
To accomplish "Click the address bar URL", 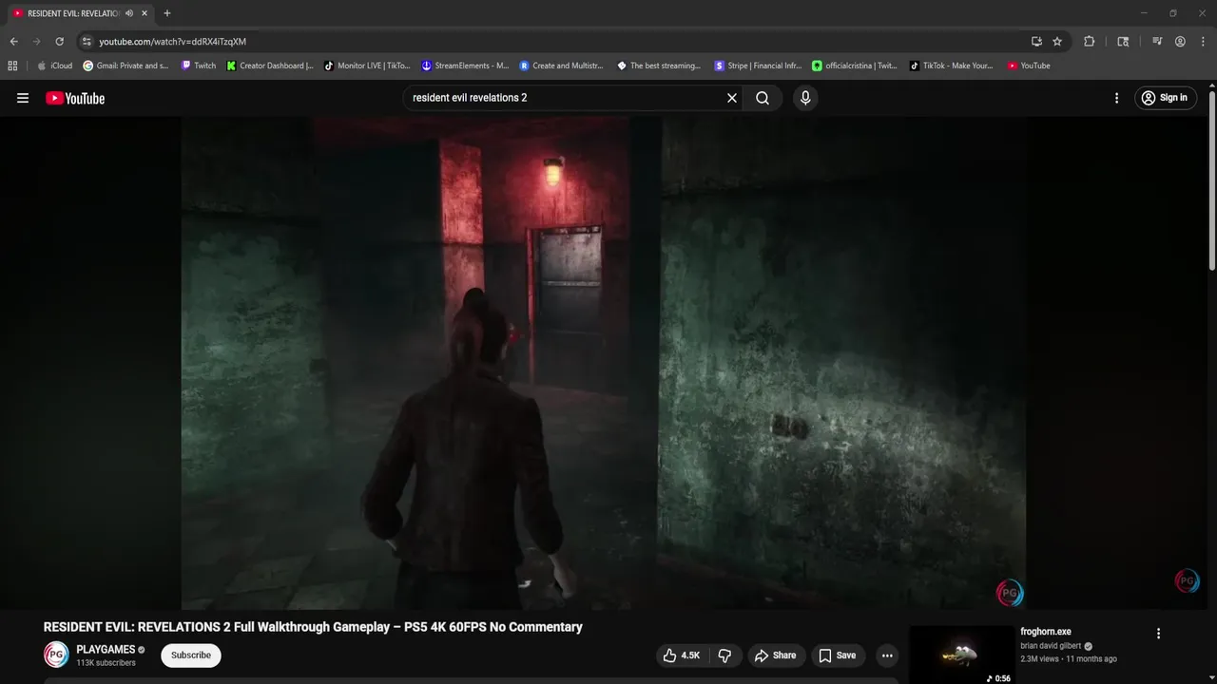I will [172, 42].
